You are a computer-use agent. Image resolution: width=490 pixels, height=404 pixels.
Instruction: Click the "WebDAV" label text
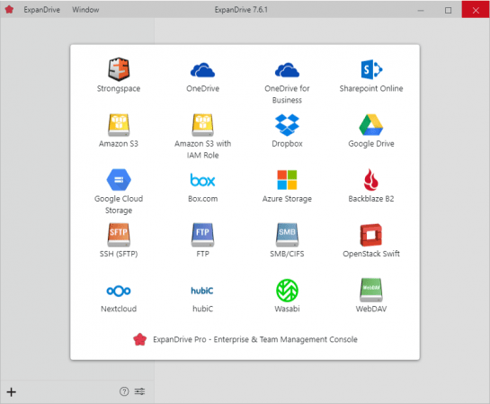point(371,309)
